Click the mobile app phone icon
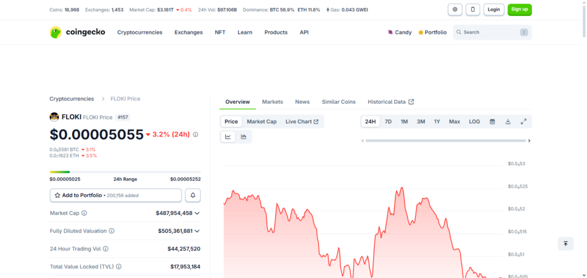The width and height of the screenshot is (587, 278). coord(473,10)
